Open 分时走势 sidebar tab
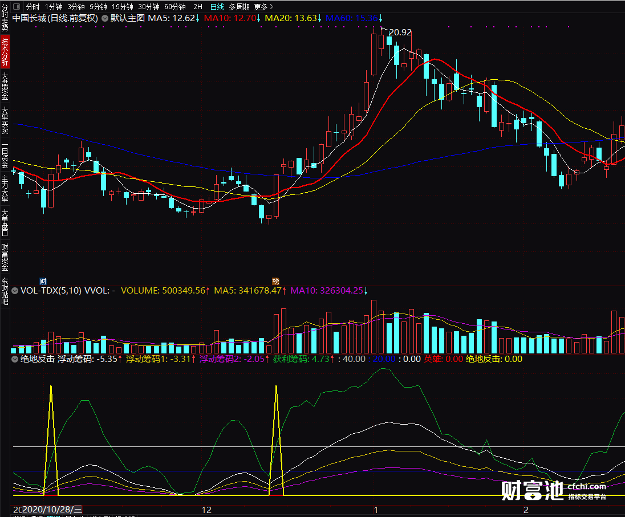This screenshot has height=517, width=625. pos(5,18)
